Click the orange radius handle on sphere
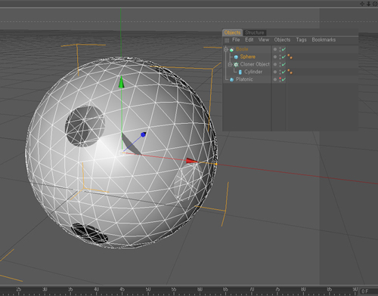378x296 pixels. 216,164
